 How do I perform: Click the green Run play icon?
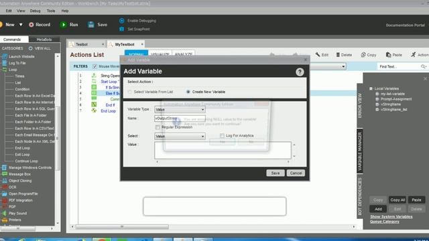tap(64, 25)
